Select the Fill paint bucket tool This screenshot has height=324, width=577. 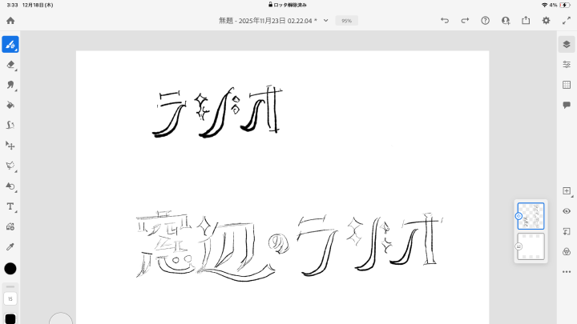click(10, 105)
